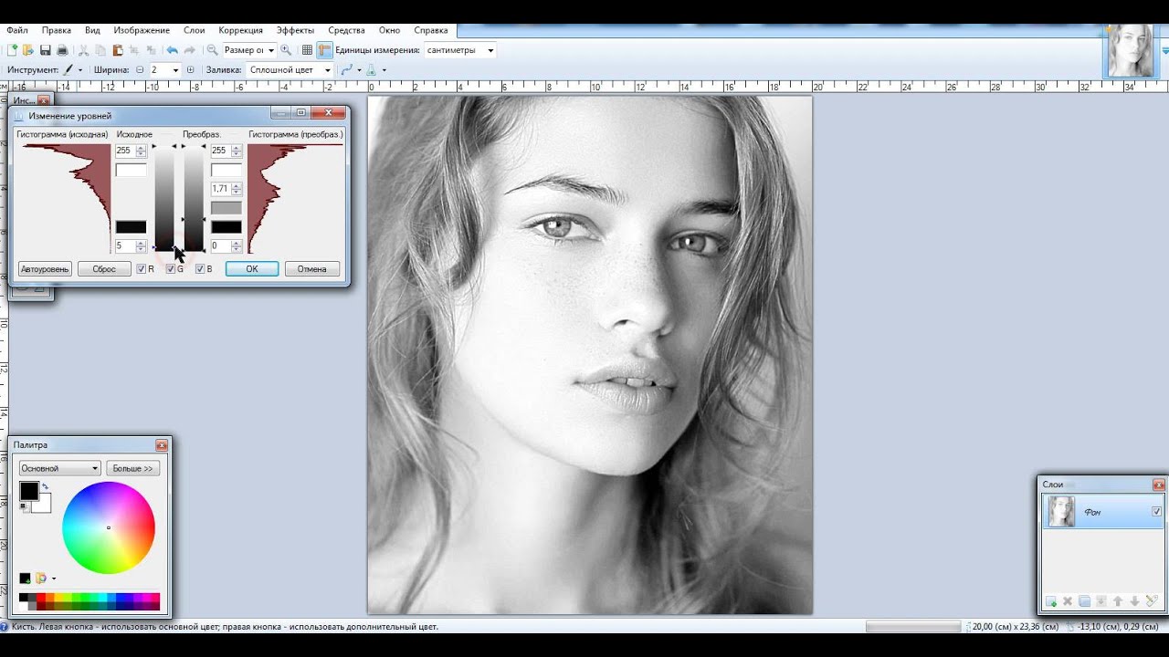Image resolution: width=1169 pixels, height=657 pixels.
Task: Click add color to palette icon
Action: coord(25,579)
